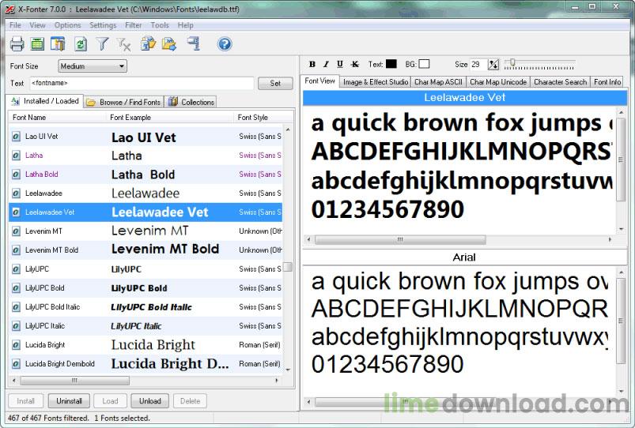635x428 pixels.
Task: Click the Filter funnel icon
Action: click(102, 44)
